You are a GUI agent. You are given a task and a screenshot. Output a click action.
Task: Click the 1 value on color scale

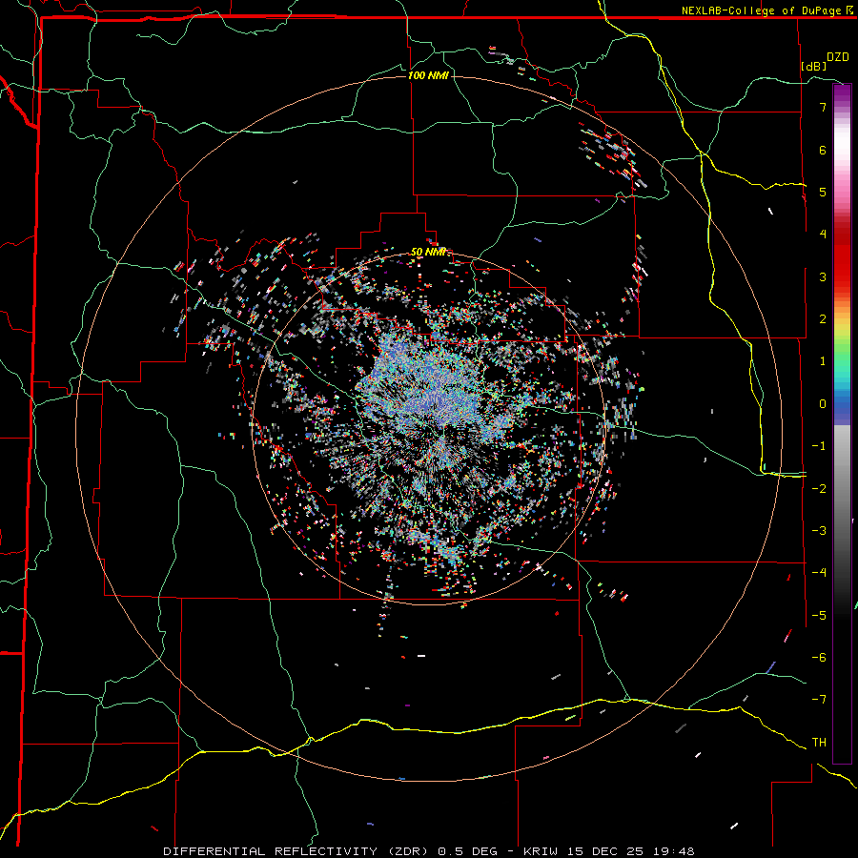(823, 361)
